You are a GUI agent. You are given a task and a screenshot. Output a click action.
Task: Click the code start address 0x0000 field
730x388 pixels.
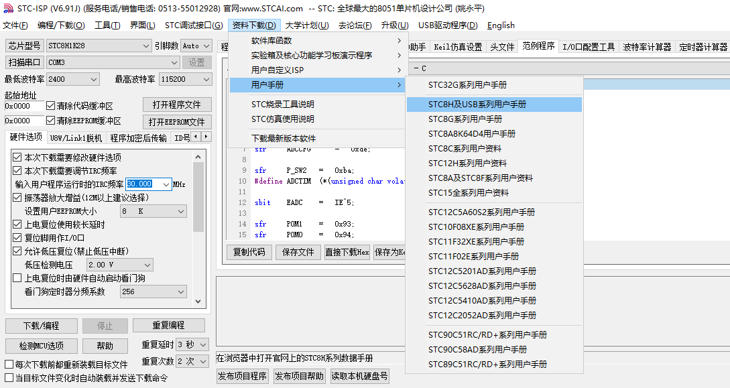[x=23, y=106]
